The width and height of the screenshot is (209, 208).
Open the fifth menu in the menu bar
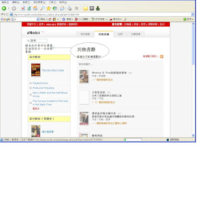pyautogui.click(x=52, y=3)
